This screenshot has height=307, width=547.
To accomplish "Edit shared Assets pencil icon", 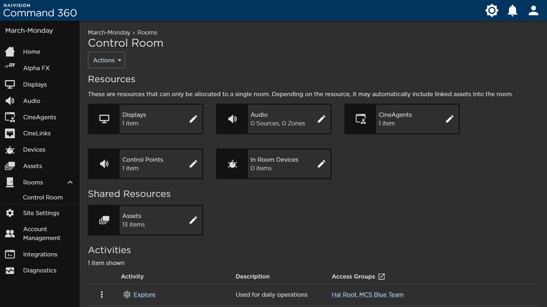I will pos(193,220).
